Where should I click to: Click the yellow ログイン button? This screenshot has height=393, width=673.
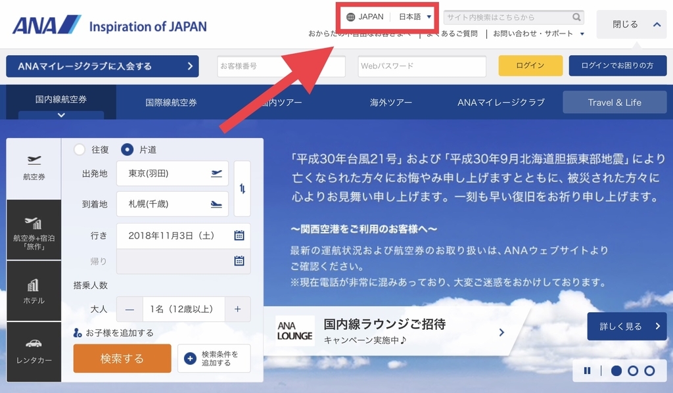click(x=530, y=66)
